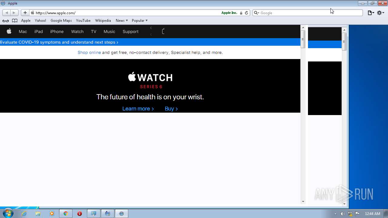
Task: Click the second pane's scrollbar up arrow
Action: click(x=344, y=30)
